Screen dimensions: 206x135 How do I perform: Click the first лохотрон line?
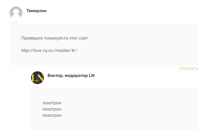pos(52,103)
